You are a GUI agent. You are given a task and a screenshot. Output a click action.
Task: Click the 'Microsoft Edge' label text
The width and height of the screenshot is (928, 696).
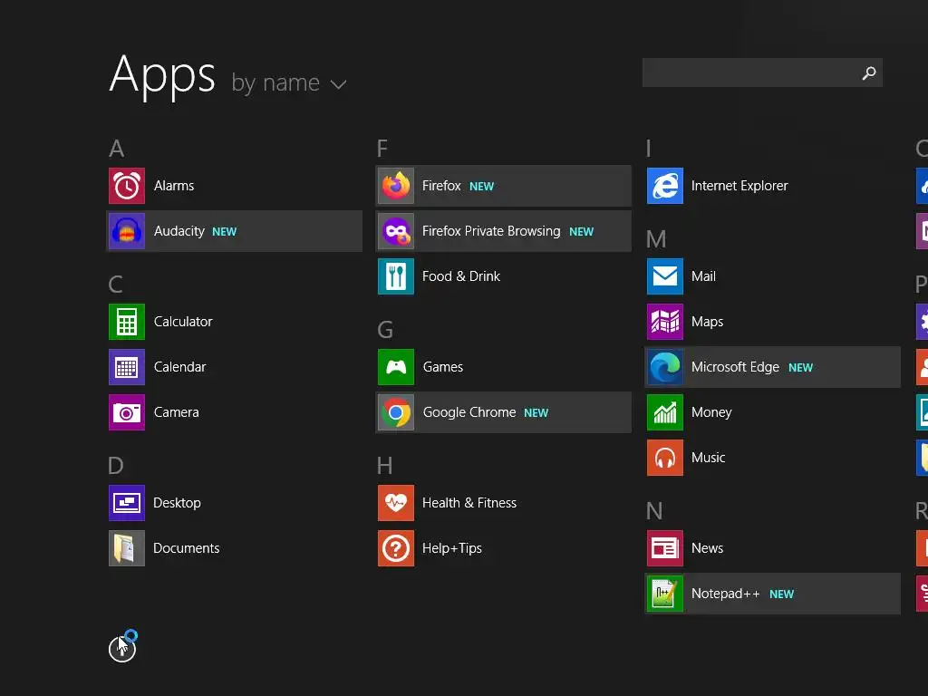pos(735,367)
